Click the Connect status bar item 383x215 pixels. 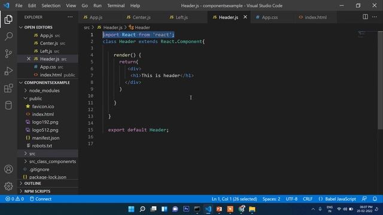[41, 199]
